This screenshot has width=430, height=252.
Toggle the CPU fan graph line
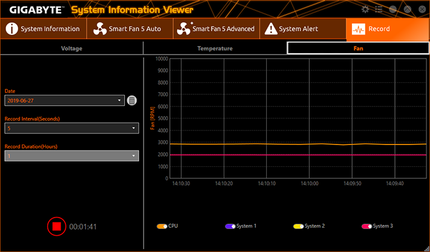(x=161, y=226)
